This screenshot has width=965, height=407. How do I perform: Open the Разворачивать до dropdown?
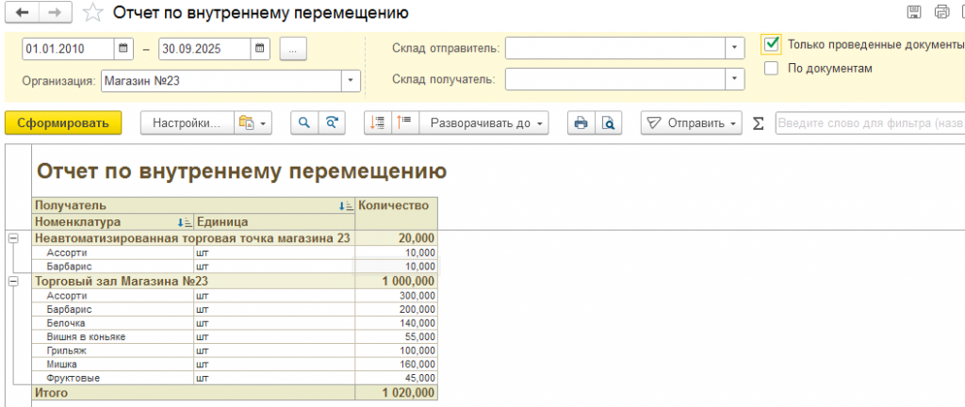pyautogui.click(x=483, y=123)
